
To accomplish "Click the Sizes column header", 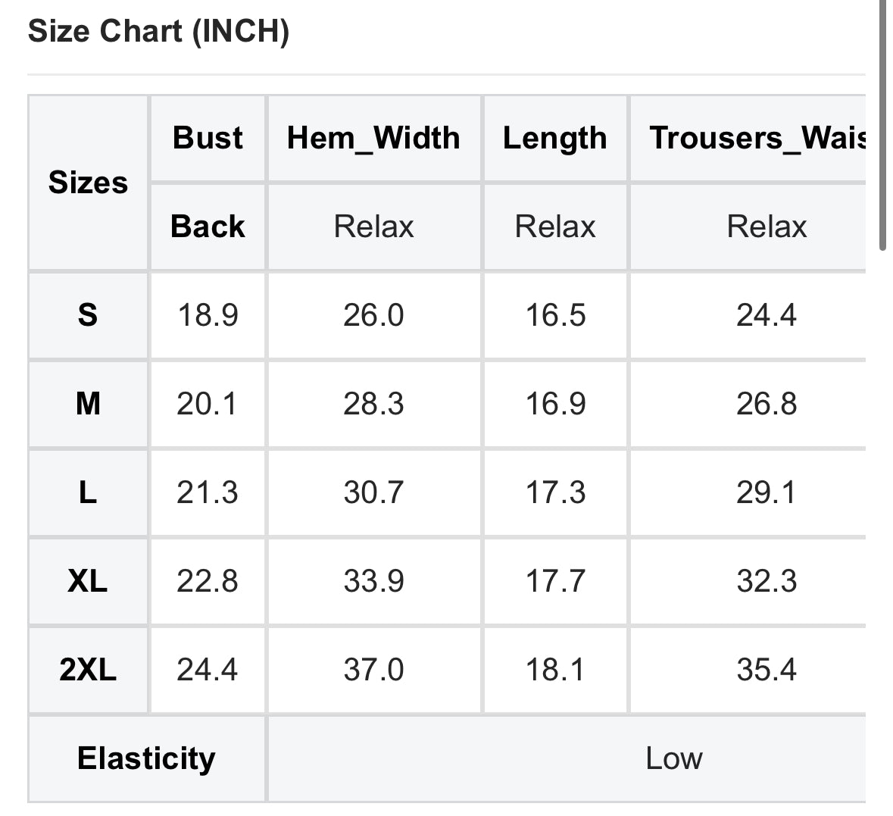I will click(x=88, y=183).
